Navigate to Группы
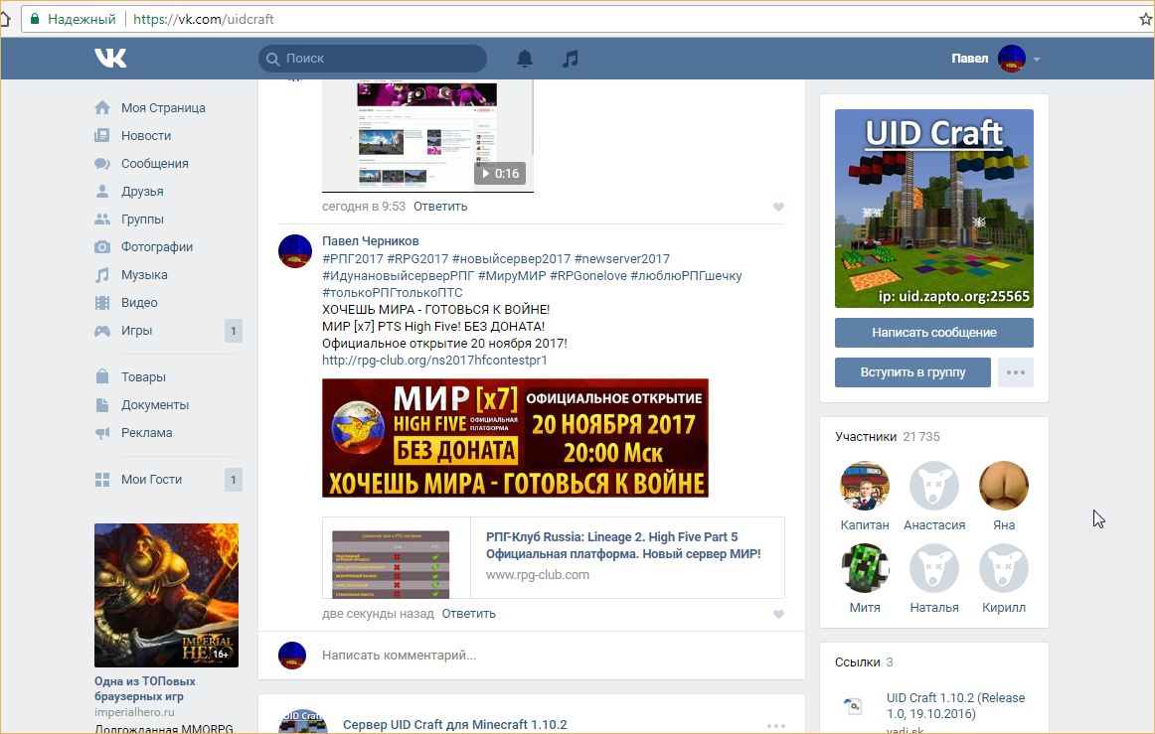The width and height of the screenshot is (1155, 734). click(142, 220)
